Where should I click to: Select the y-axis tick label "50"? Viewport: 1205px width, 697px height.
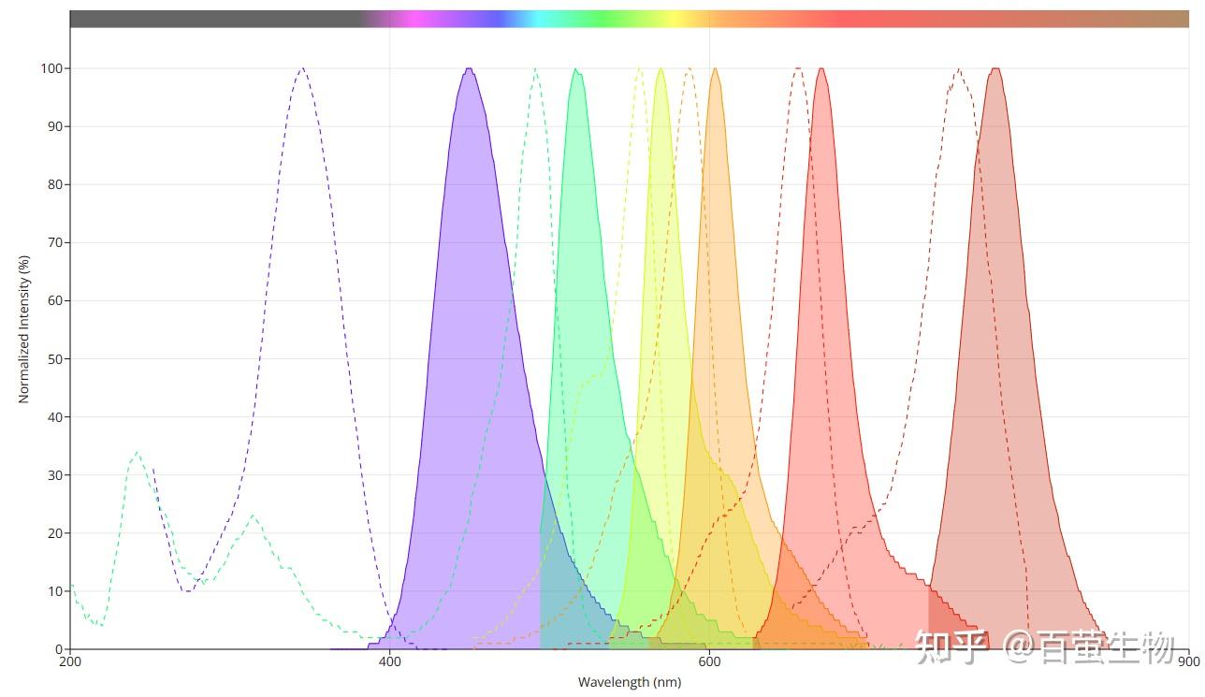pos(54,358)
